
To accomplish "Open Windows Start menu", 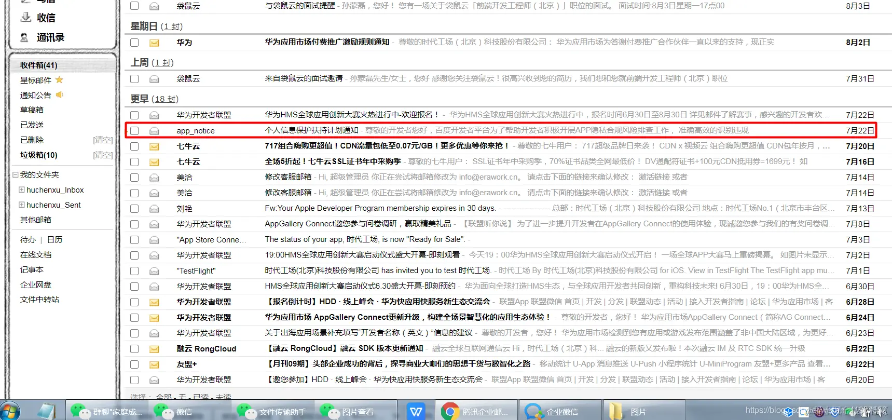I will coord(9,411).
